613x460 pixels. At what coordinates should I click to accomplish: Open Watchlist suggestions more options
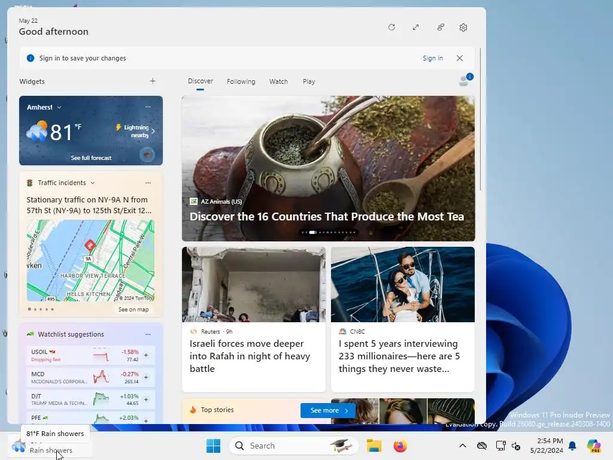148,334
